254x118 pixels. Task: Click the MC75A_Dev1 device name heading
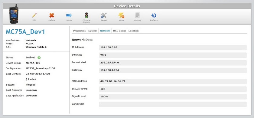pos(25,32)
